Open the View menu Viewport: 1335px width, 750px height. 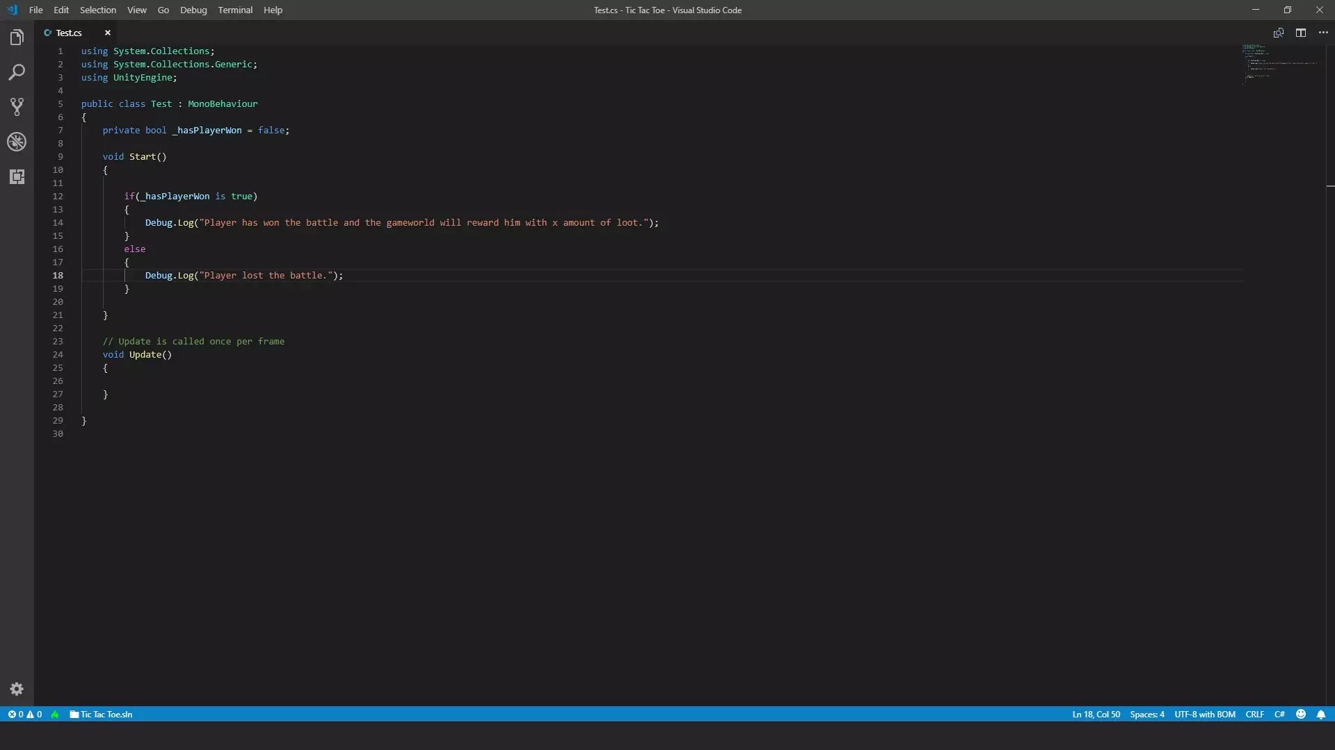point(137,10)
